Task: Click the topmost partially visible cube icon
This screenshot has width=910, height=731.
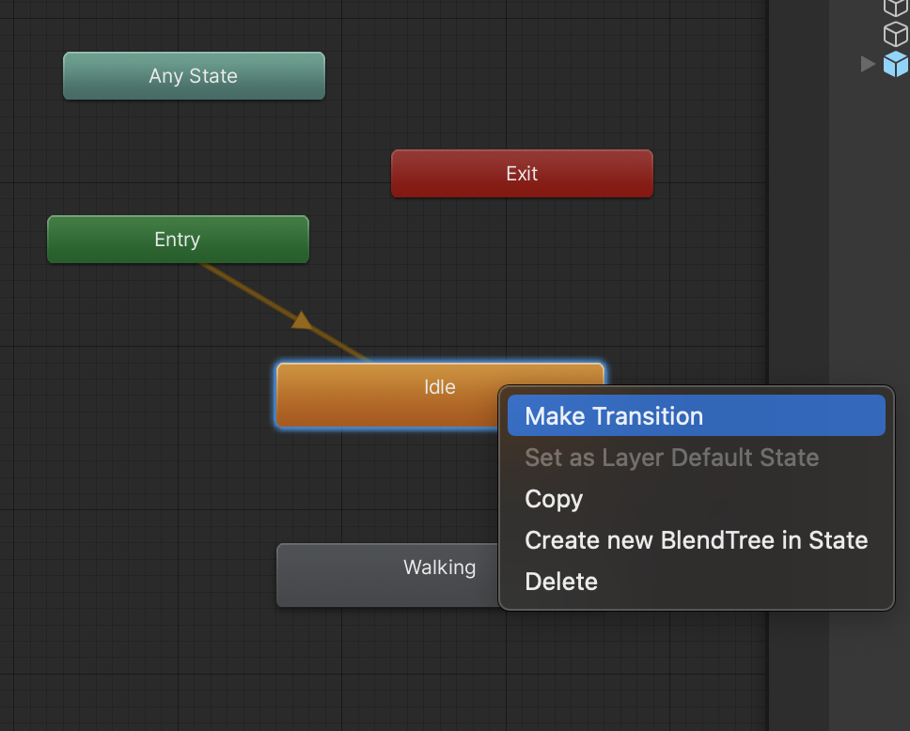Action: pos(895,7)
